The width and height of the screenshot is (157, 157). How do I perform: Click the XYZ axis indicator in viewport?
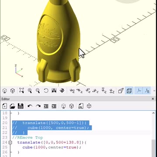click(x=19, y=71)
